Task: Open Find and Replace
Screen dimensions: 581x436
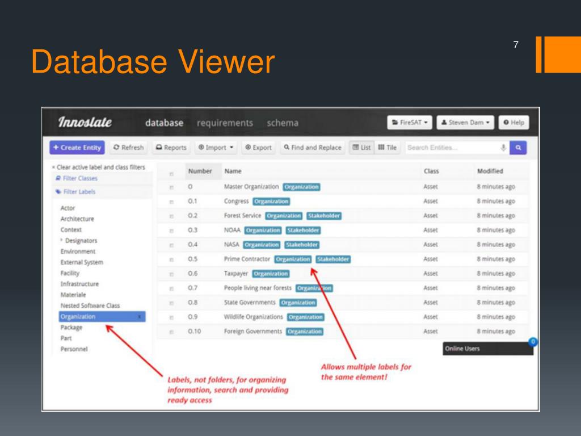Action: tap(313, 148)
